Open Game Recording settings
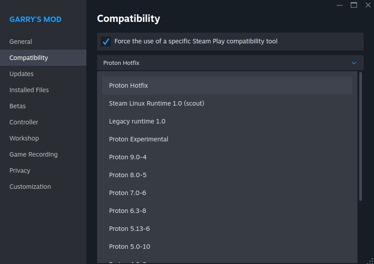 (x=34, y=154)
